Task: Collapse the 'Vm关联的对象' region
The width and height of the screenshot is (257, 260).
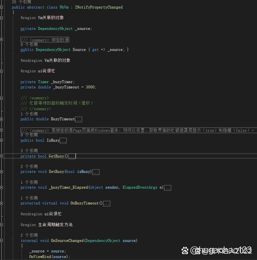Action: (1, 18)
